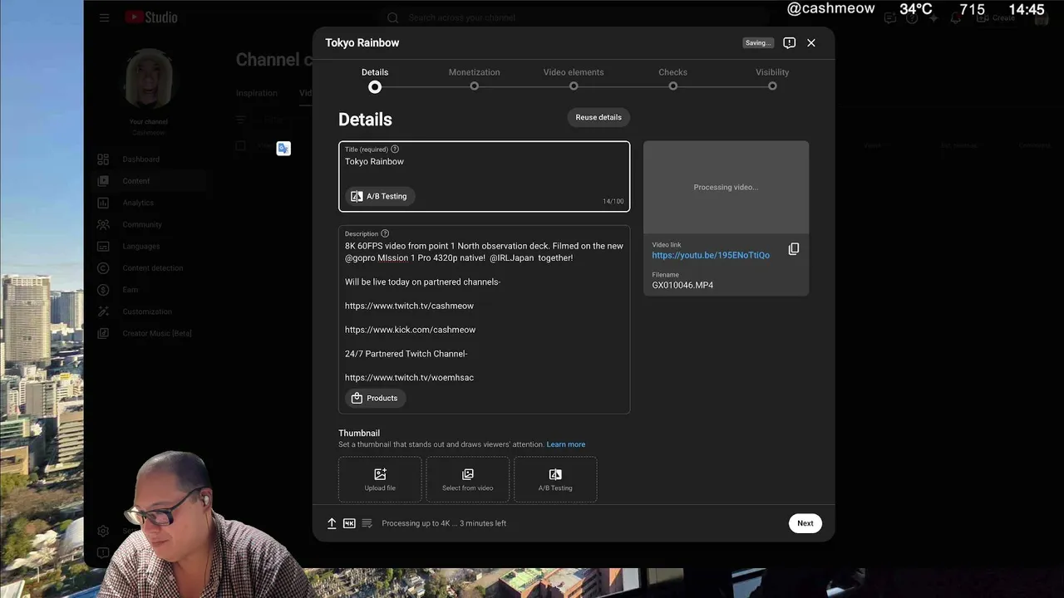
Task: Open the hamburger menu in YouTube Studio
Action: [x=104, y=17]
